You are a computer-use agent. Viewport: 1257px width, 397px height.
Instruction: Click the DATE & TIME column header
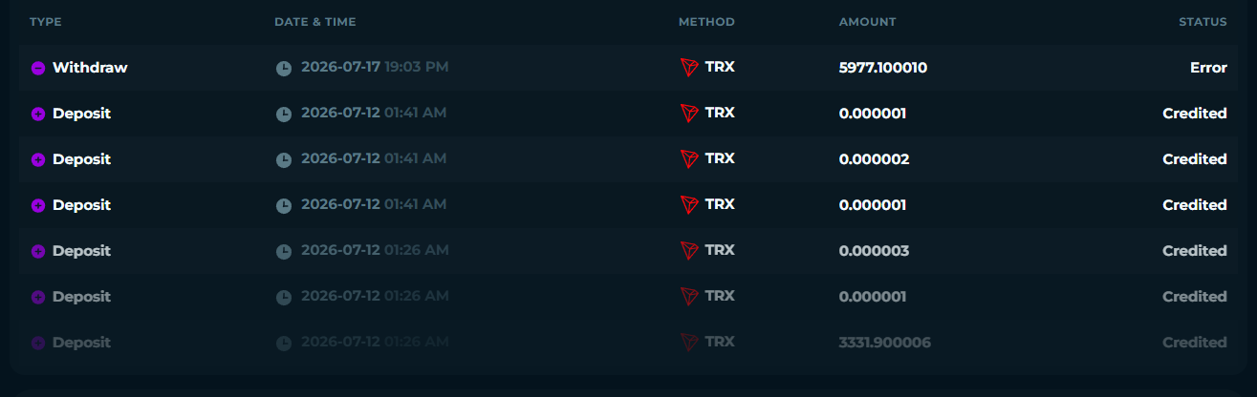coord(314,22)
